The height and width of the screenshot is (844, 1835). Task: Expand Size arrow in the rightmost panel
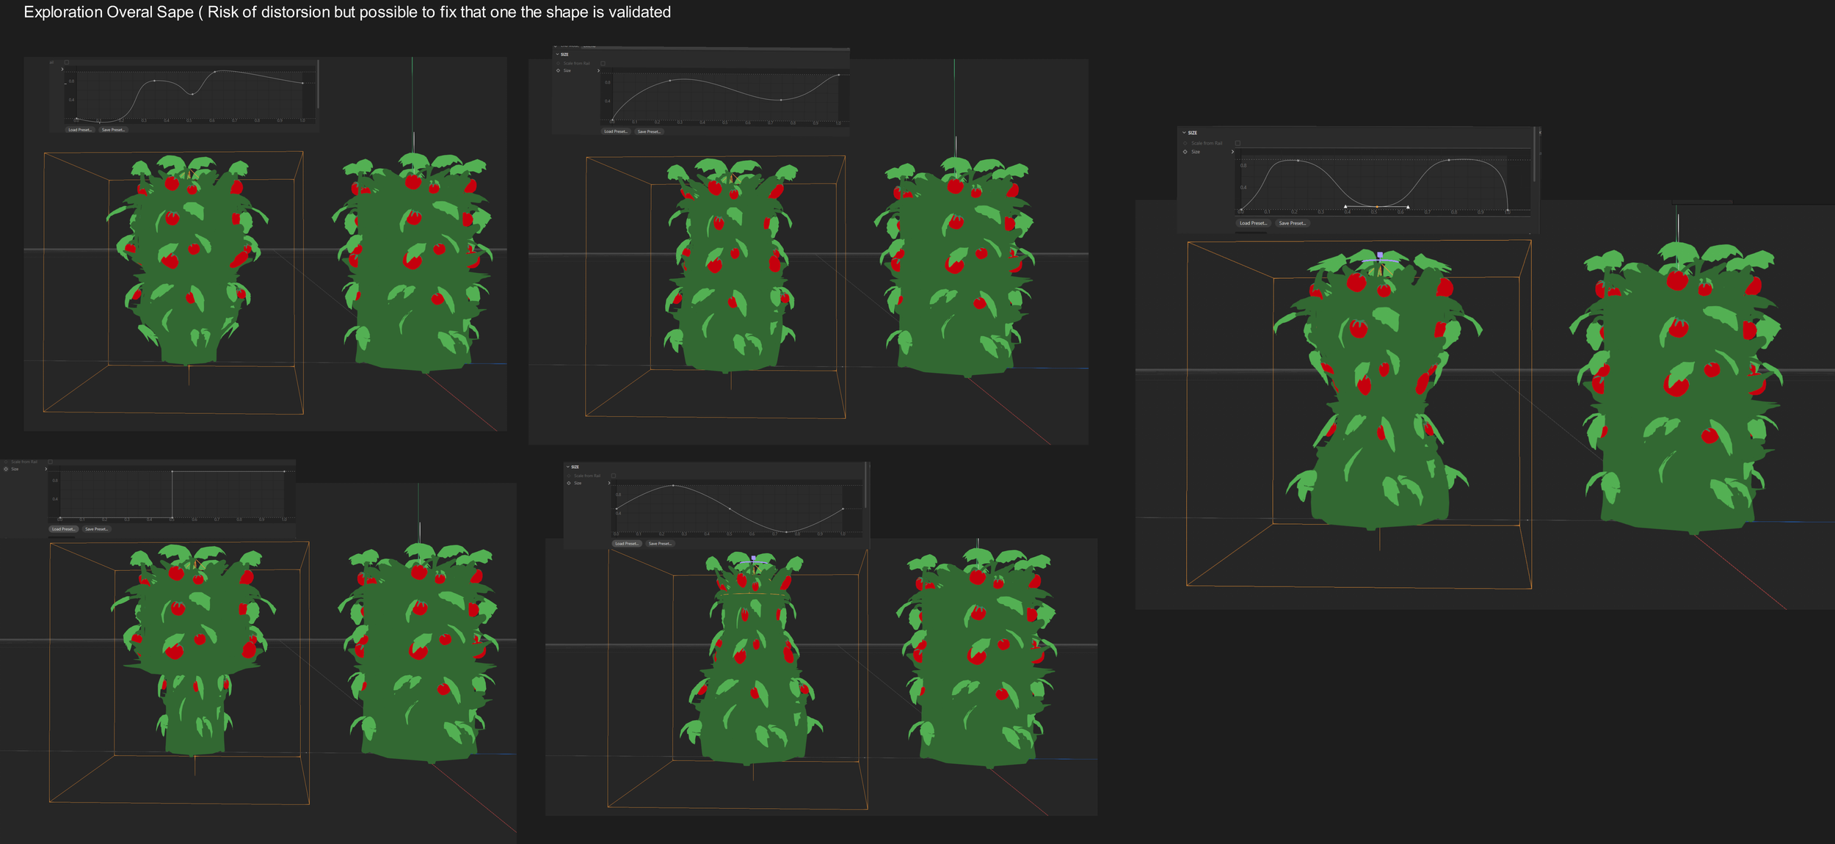point(1232,152)
